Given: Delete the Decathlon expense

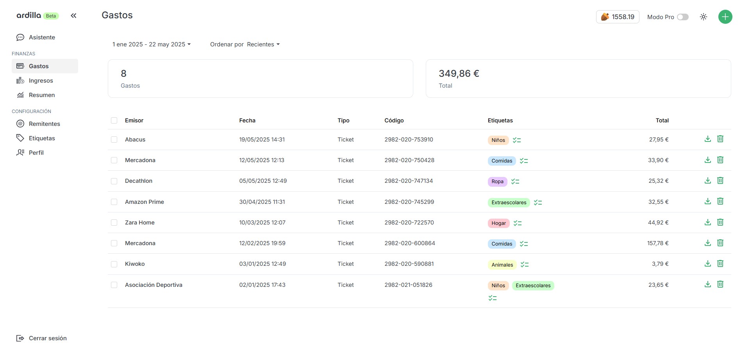Looking at the screenshot, I should tap(720, 180).
